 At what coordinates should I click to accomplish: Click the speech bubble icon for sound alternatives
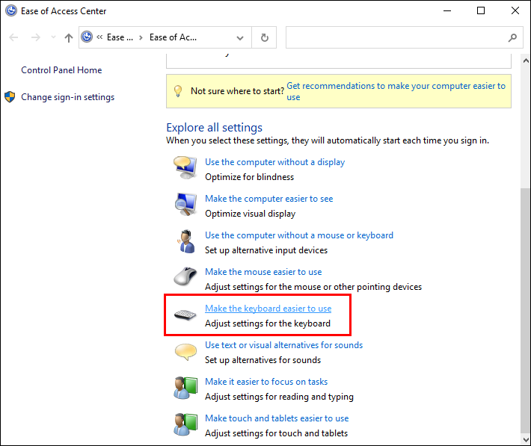click(x=185, y=352)
